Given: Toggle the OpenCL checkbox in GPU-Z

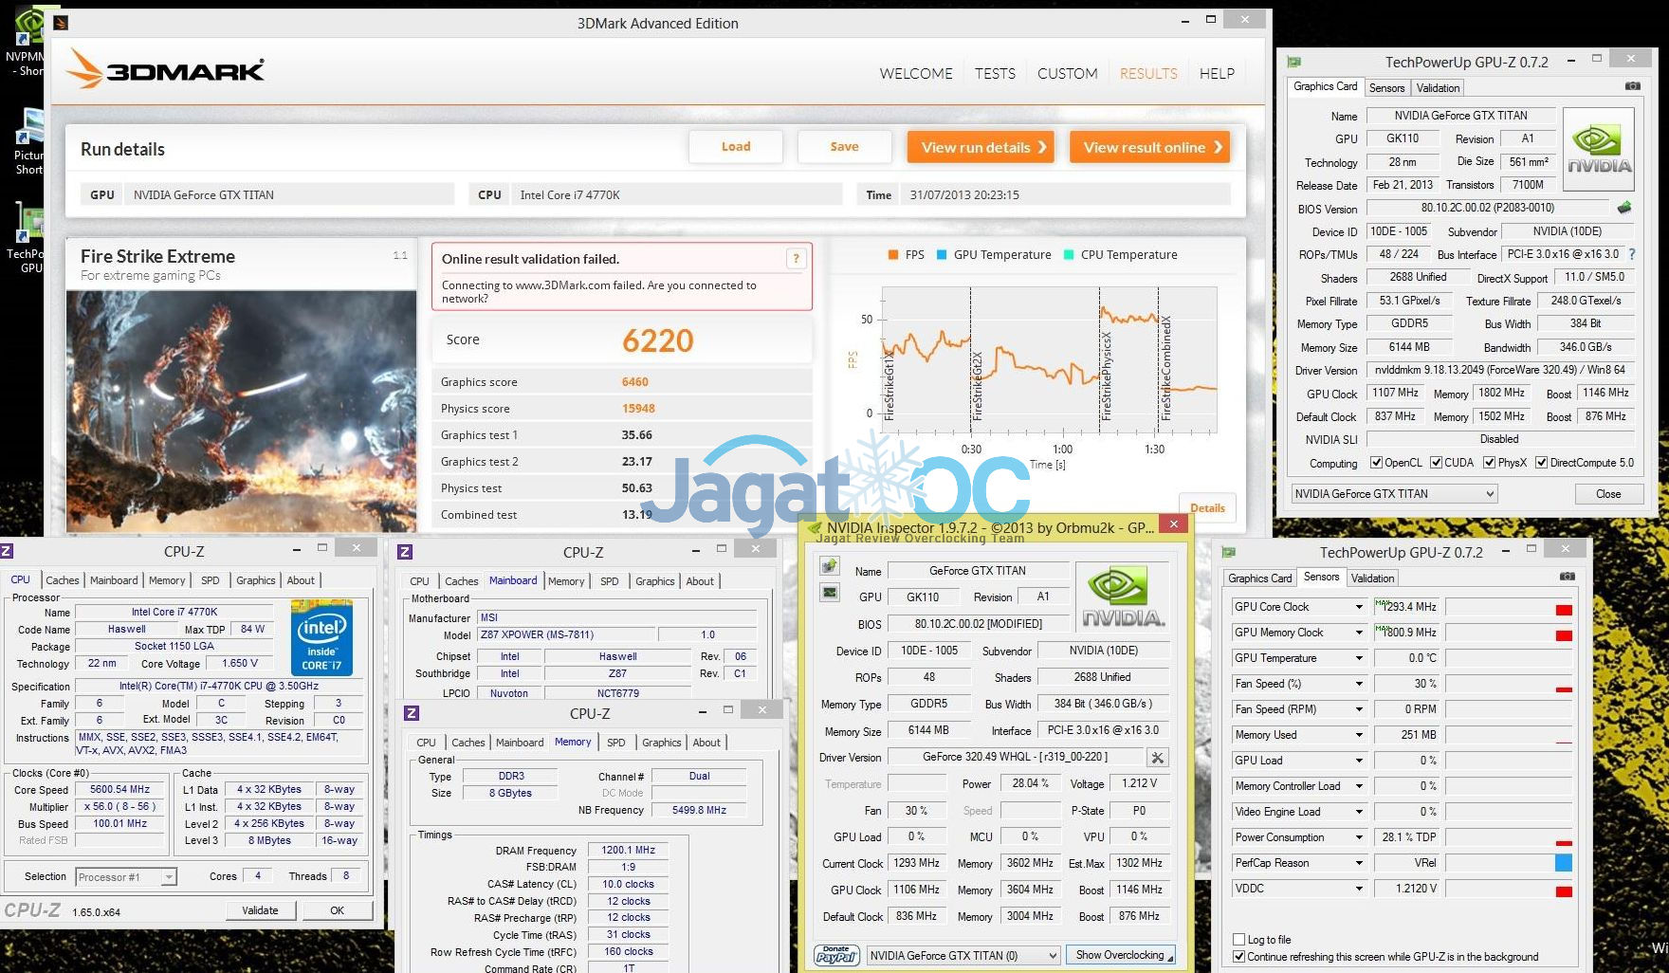Looking at the screenshot, I should click(x=1376, y=463).
